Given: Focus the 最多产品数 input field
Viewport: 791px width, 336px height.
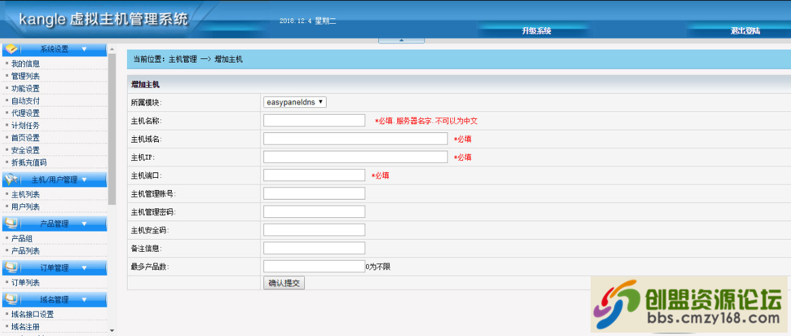Looking at the screenshot, I should coord(314,266).
